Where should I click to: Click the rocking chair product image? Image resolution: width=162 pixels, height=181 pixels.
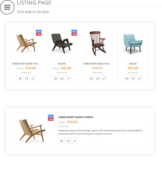tap(97, 43)
